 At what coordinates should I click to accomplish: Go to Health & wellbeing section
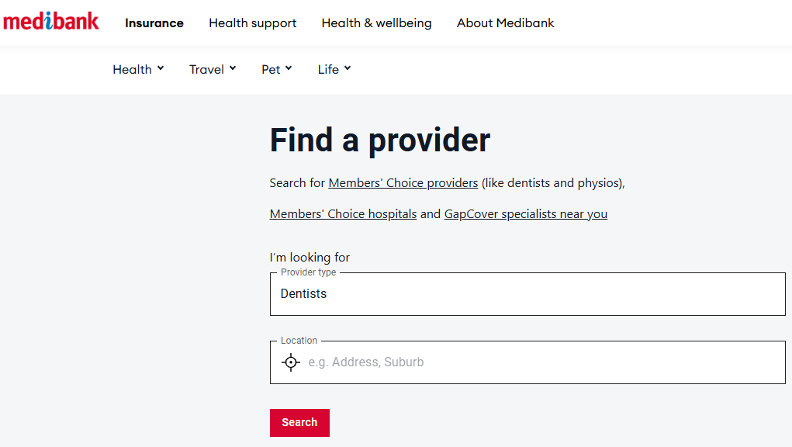point(376,23)
